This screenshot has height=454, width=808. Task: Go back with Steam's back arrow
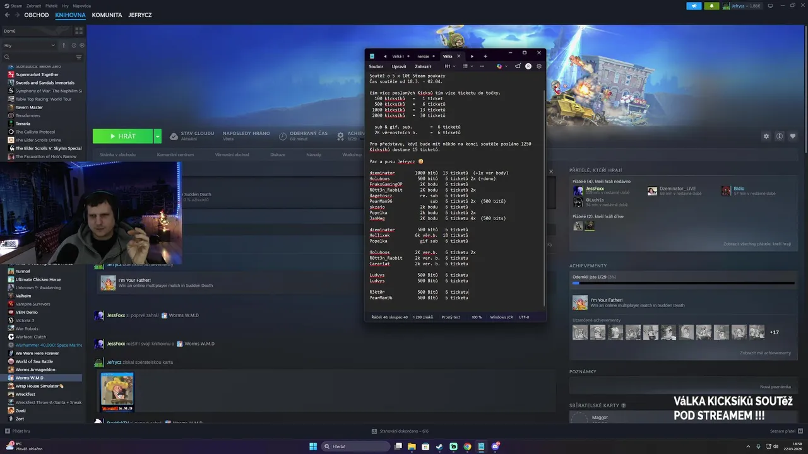7,15
